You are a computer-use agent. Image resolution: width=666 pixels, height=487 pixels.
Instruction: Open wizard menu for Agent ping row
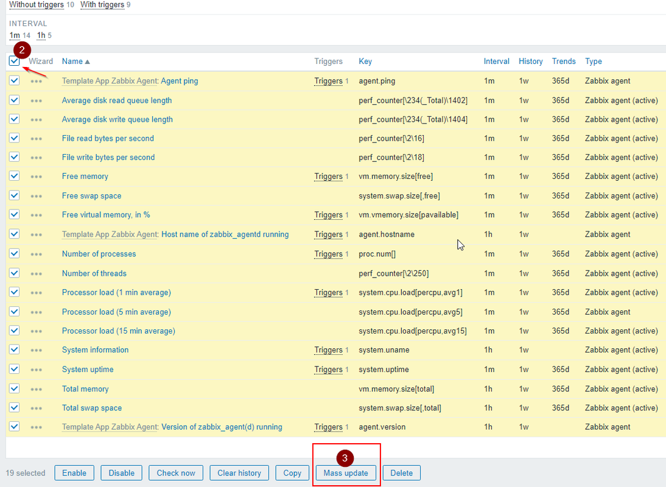click(x=36, y=81)
